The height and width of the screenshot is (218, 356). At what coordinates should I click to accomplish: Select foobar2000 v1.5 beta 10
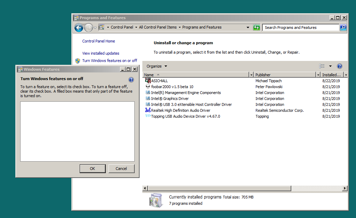[172, 87]
